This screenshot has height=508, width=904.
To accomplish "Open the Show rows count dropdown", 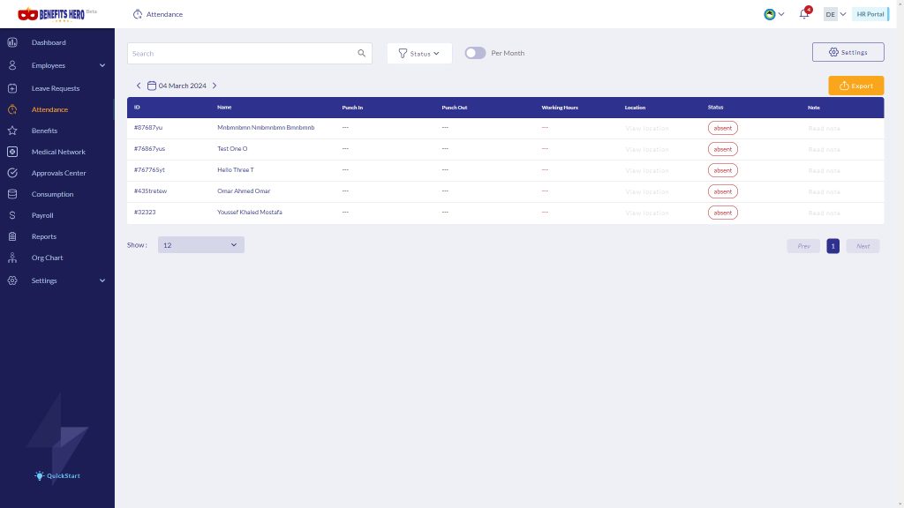I will point(200,245).
